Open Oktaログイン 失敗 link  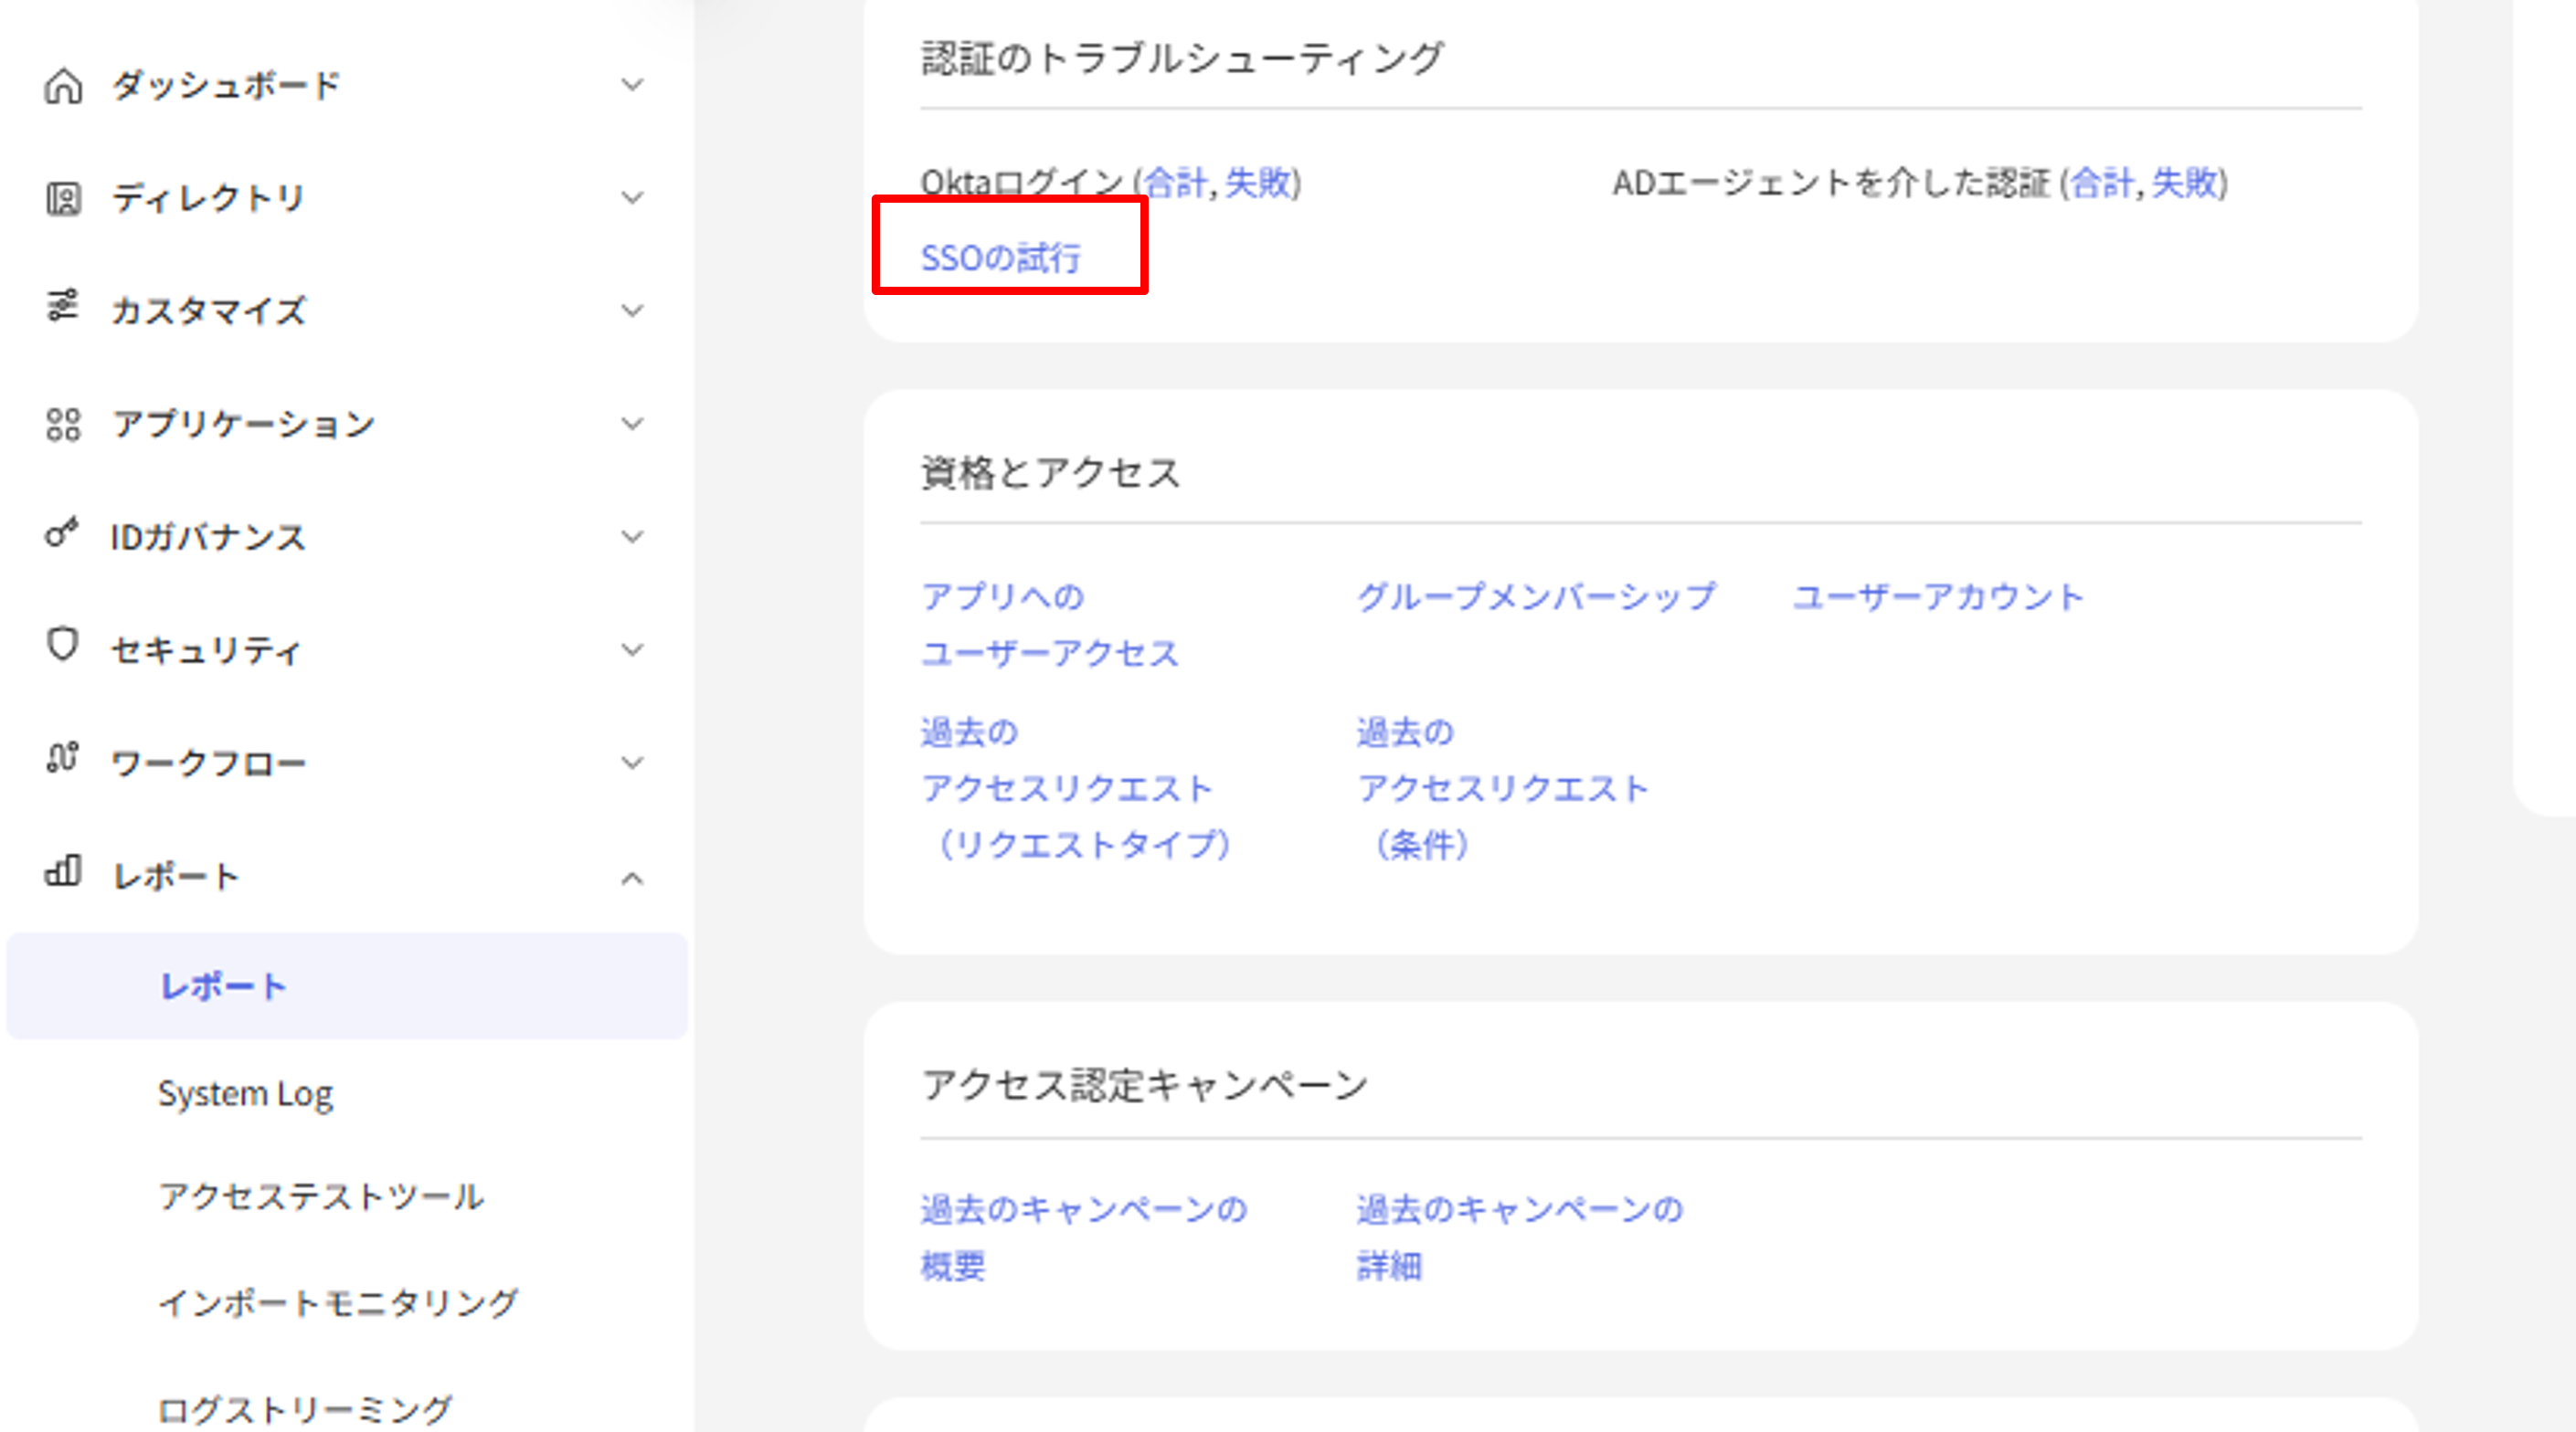(1258, 183)
